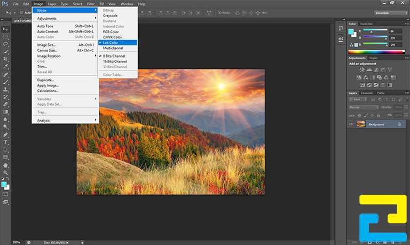Select the Horizontal Type tool
This screenshot has height=245, width=410.
coord(5,142)
